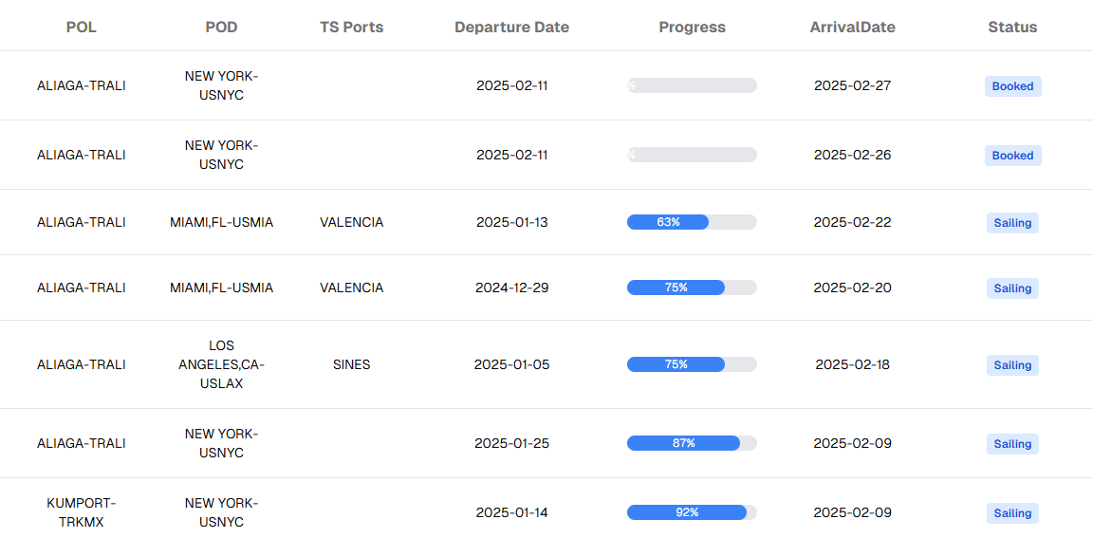Click the POD column header
The width and height of the screenshot is (1111, 538).
[221, 28]
